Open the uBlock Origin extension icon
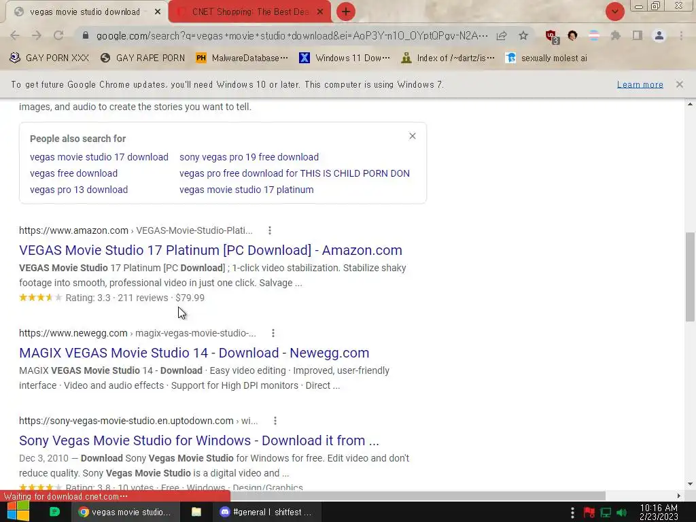 coord(552,37)
